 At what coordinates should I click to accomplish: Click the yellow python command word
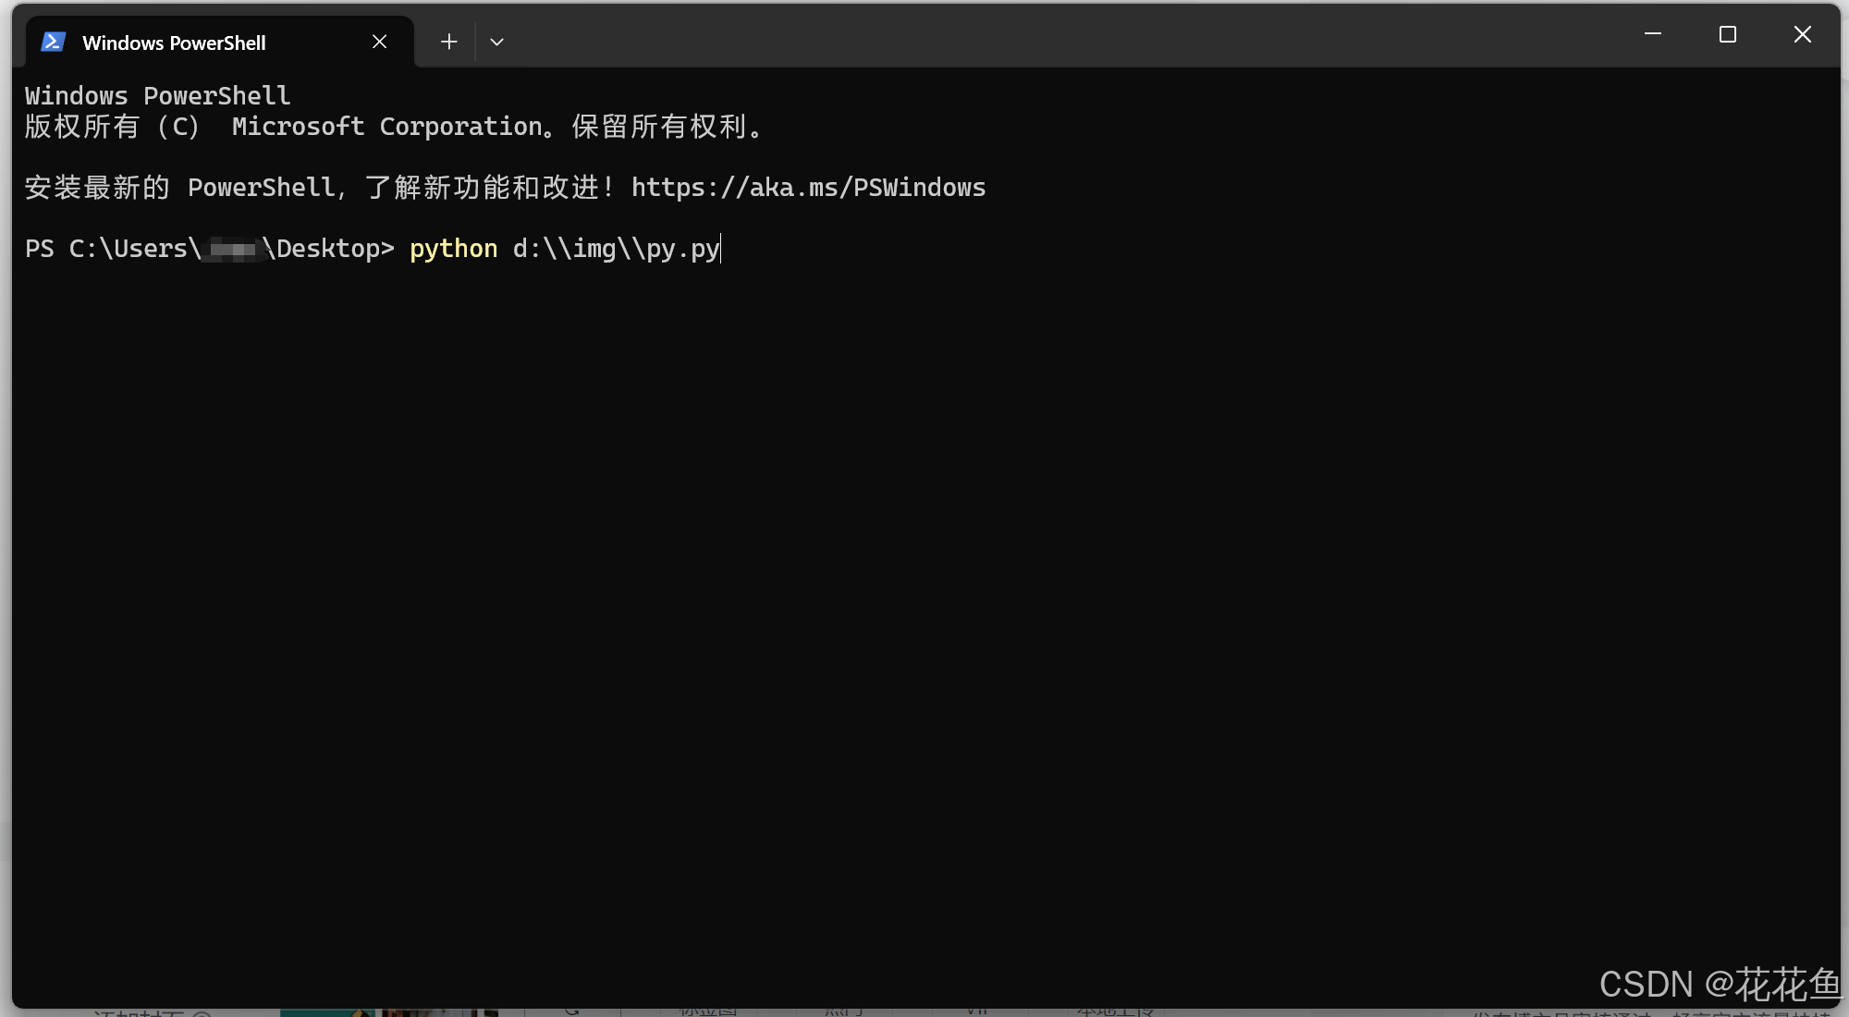coord(453,249)
